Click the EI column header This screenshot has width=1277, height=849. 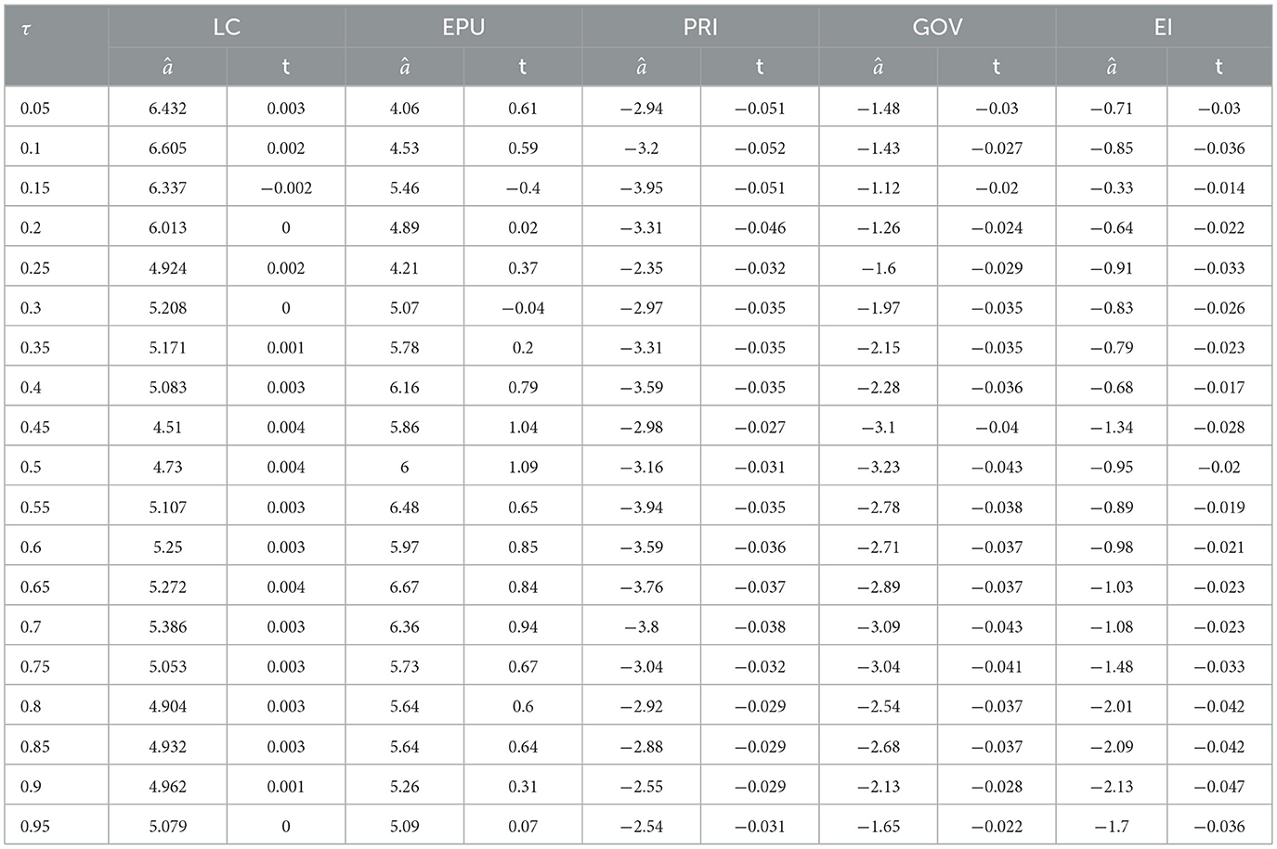(1163, 27)
